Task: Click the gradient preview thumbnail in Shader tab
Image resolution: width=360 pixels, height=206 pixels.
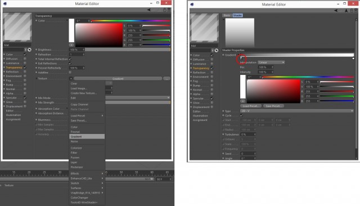Action: [240, 33]
